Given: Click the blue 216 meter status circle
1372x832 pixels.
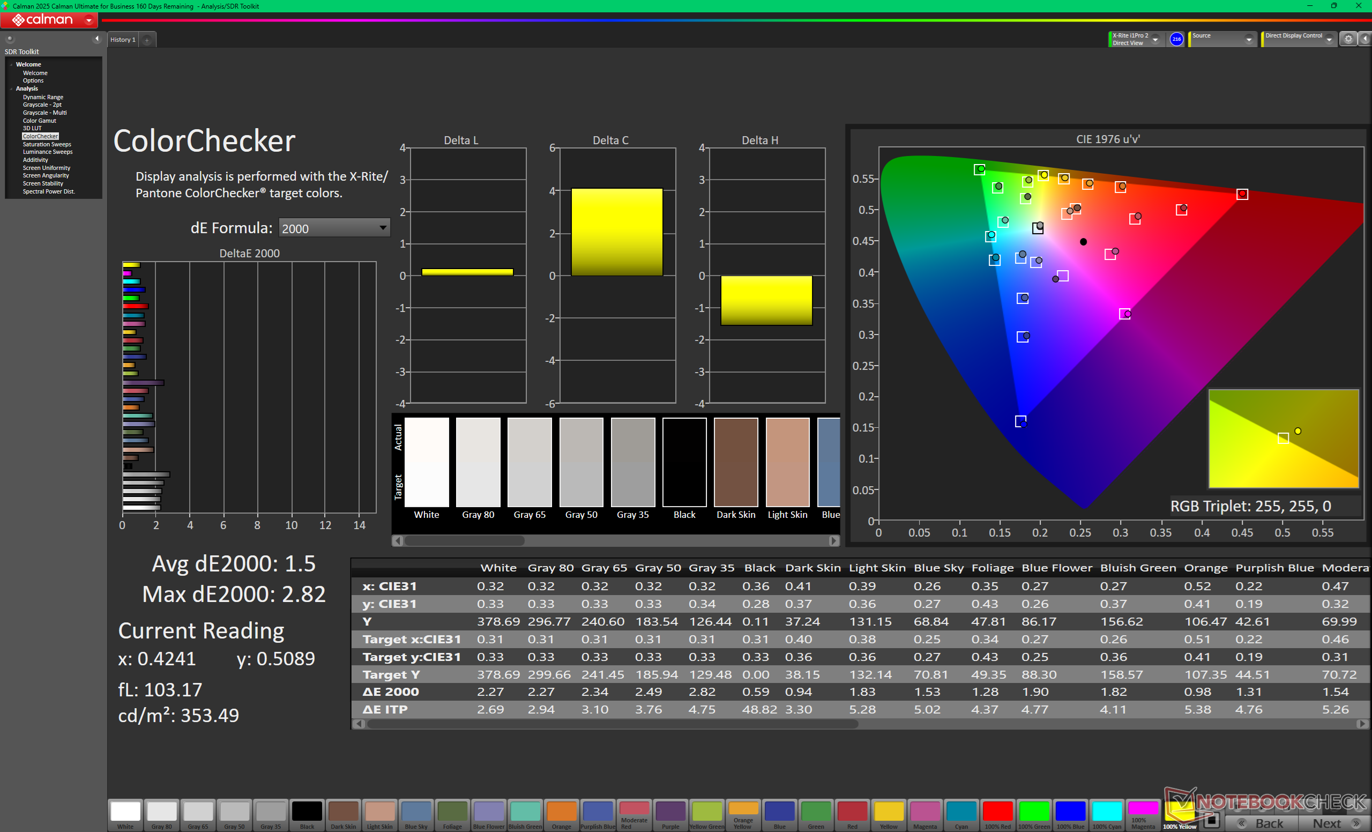Looking at the screenshot, I should pyautogui.click(x=1176, y=39).
